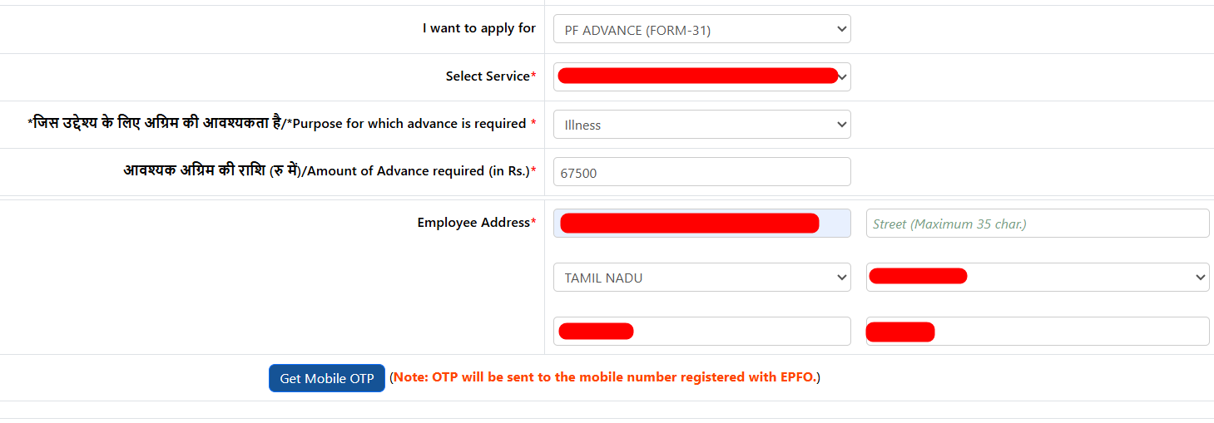
Task: Focus the Street address input field
Action: tap(1037, 224)
